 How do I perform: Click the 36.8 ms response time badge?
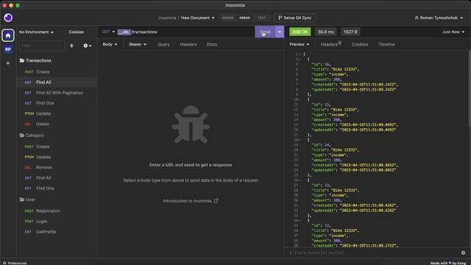coord(325,32)
